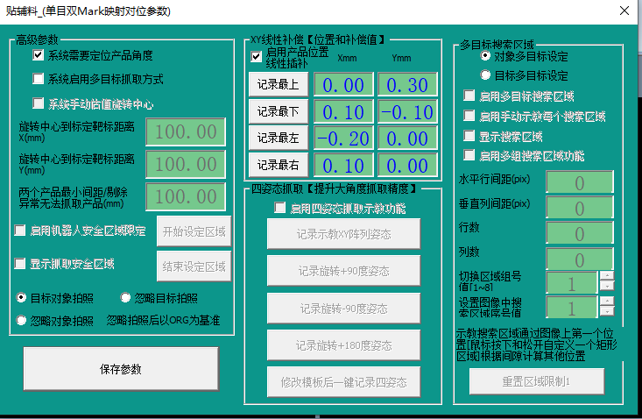Click the 记录最左 button

pyautogui.click(x=279, y=138)
